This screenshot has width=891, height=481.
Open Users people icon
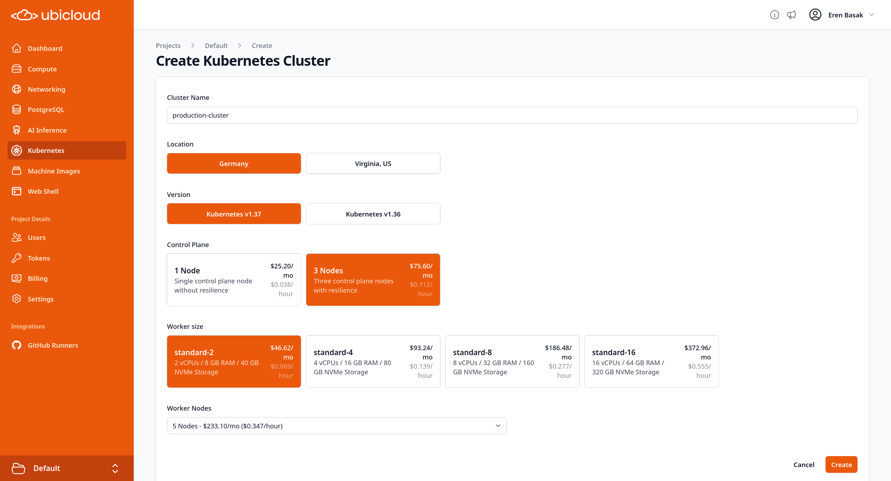coord(16,237)
